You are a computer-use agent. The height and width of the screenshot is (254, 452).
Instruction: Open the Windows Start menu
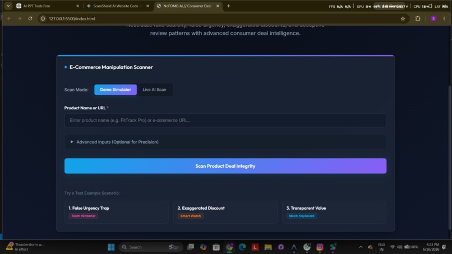[x=111, y=247]
